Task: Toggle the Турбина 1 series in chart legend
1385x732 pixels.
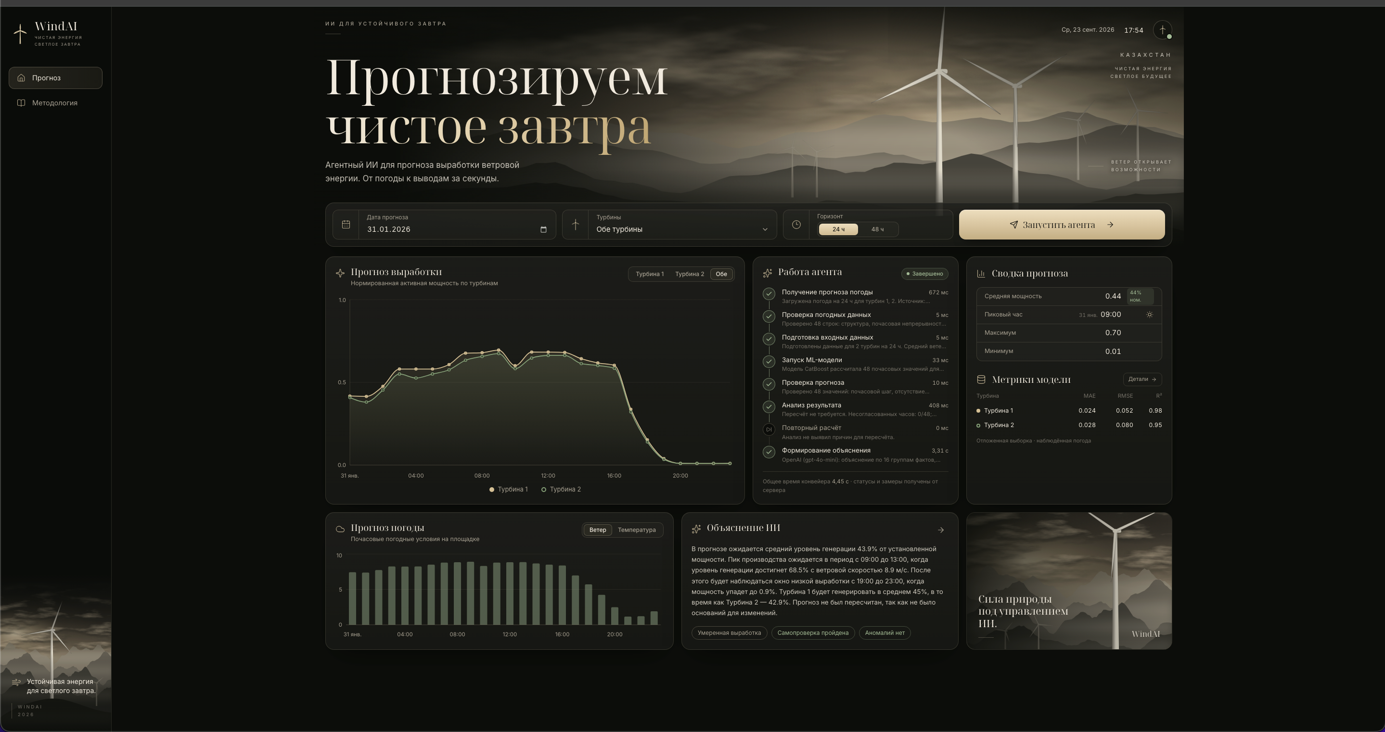Action: tap(509, 490)
